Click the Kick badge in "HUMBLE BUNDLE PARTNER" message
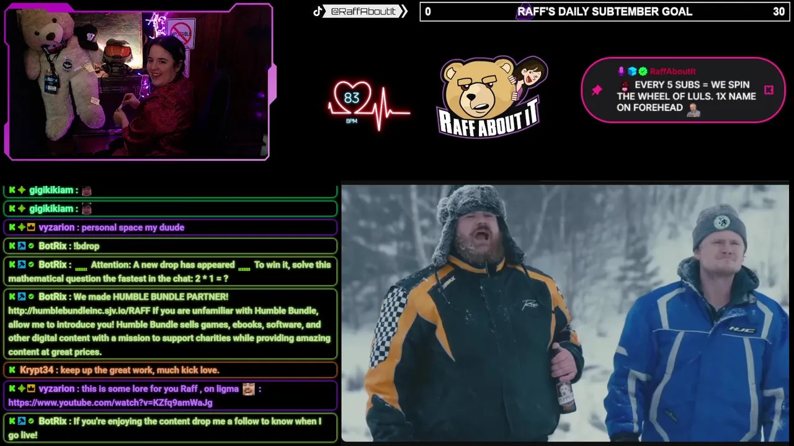This screenshot has height=446, width=794. [x=12, y=297]
